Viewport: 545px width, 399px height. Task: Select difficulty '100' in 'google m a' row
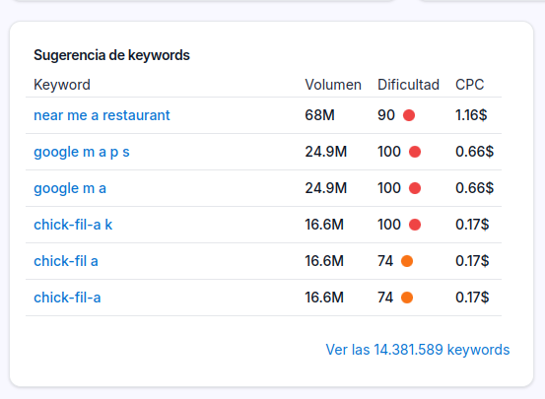tap(389, 188)
